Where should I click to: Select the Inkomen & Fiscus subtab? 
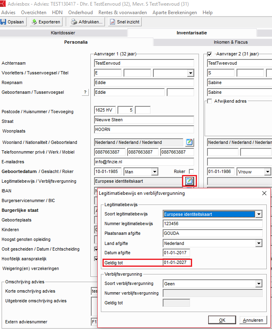tap(230, 42)
